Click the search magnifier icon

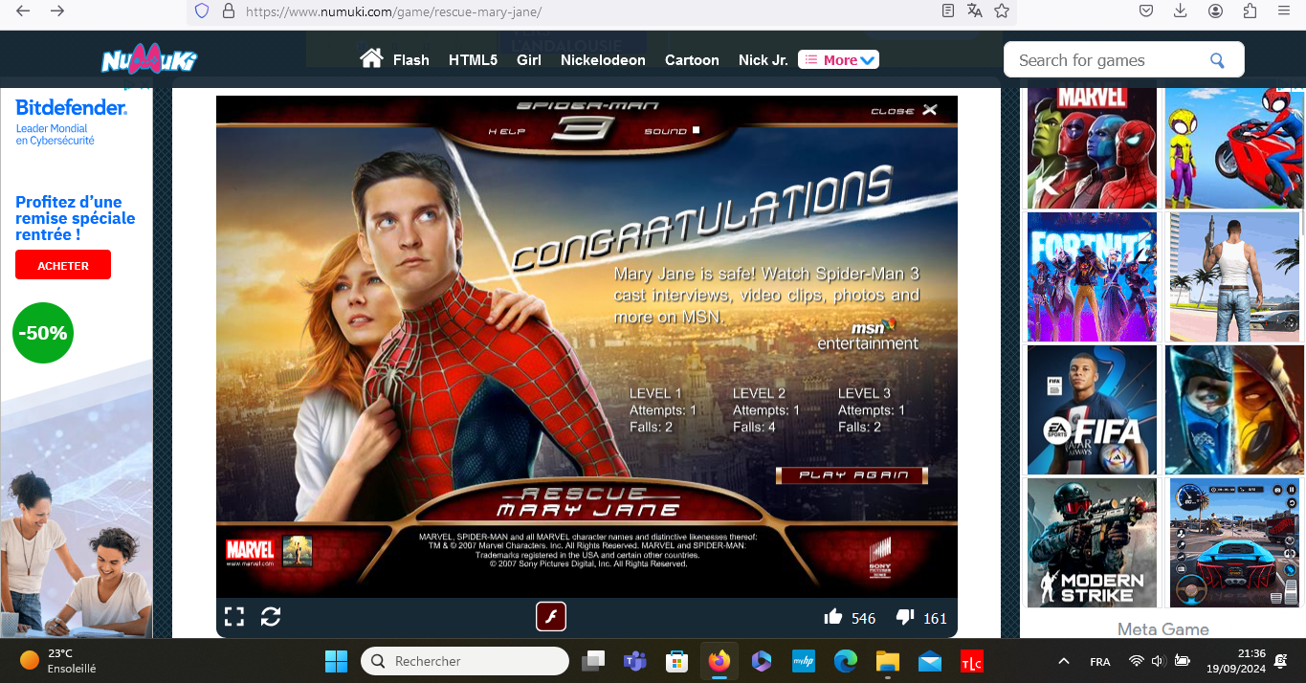pyautogui.click(x=1217, y=60)
